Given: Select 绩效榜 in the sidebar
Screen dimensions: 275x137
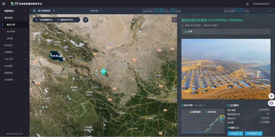Looking at the screenshot, I should click(x=10, y=38).
